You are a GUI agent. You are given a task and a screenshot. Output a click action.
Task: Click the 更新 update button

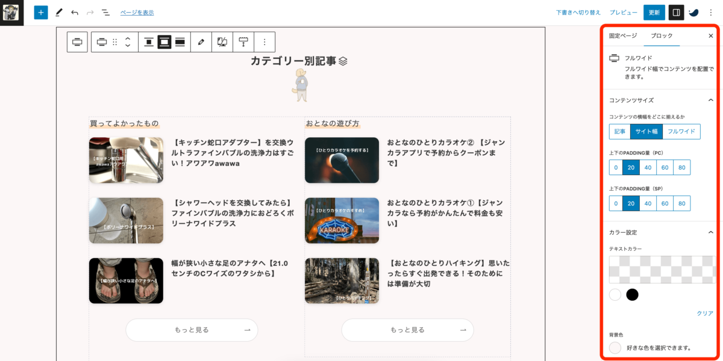click(x=654, y=12)
